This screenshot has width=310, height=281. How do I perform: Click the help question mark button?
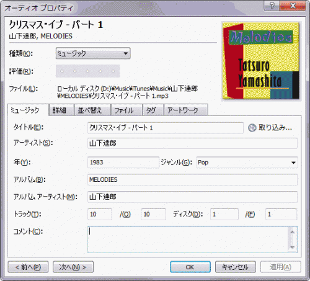point(272,6)
